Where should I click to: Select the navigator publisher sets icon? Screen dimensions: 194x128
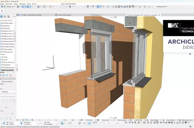[x=8, y=16]
